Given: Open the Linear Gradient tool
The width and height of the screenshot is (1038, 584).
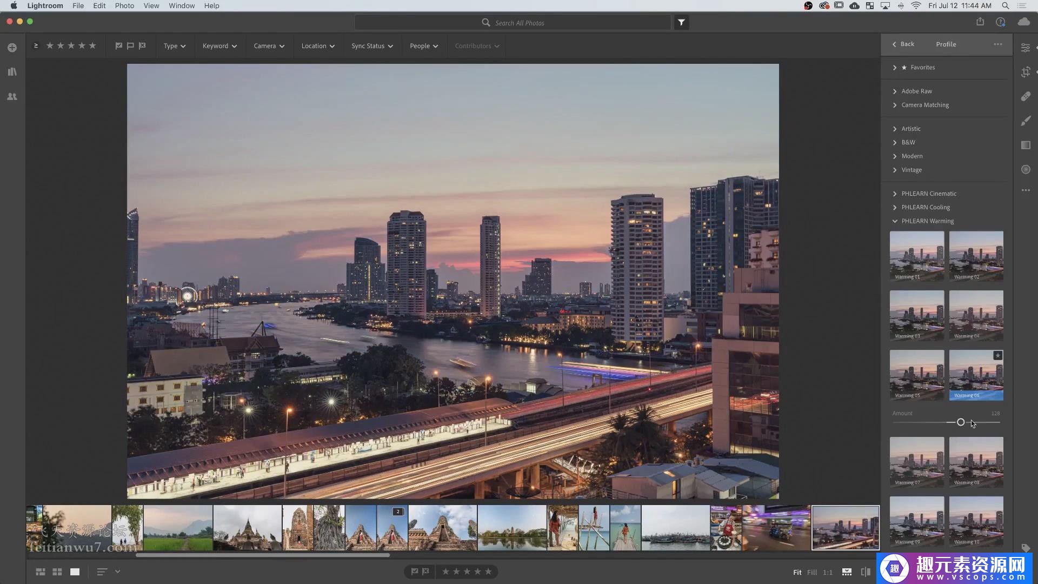Looking at the screenshot, I should coord(1026,145).
